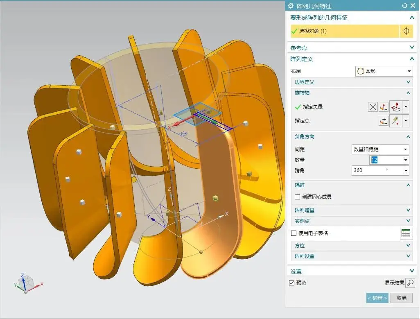This screenshot has width=420, height=319.
Task: Select the 选择对象 (1) field
Action: (345, 31)
